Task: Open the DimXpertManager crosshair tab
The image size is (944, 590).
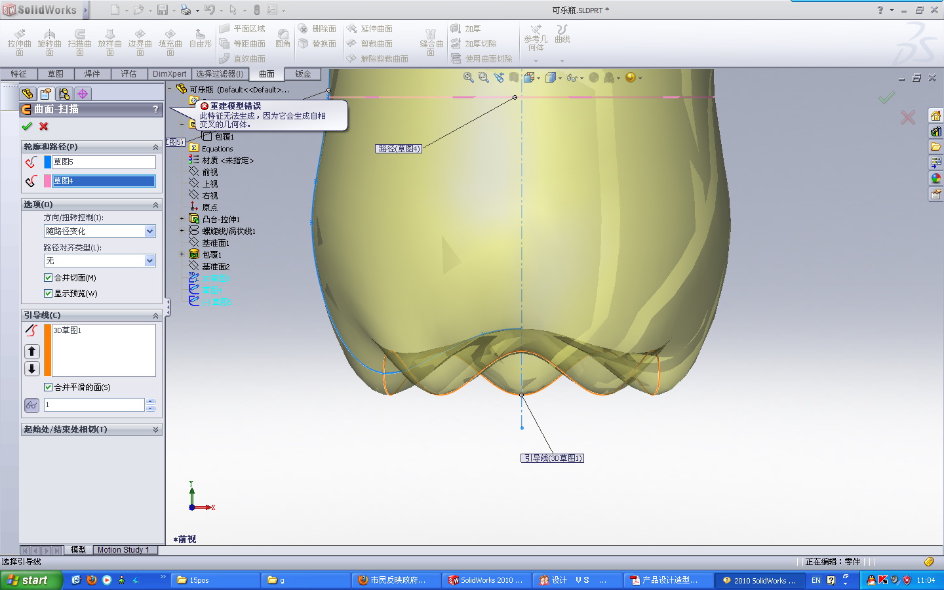Action: point(83,94)
